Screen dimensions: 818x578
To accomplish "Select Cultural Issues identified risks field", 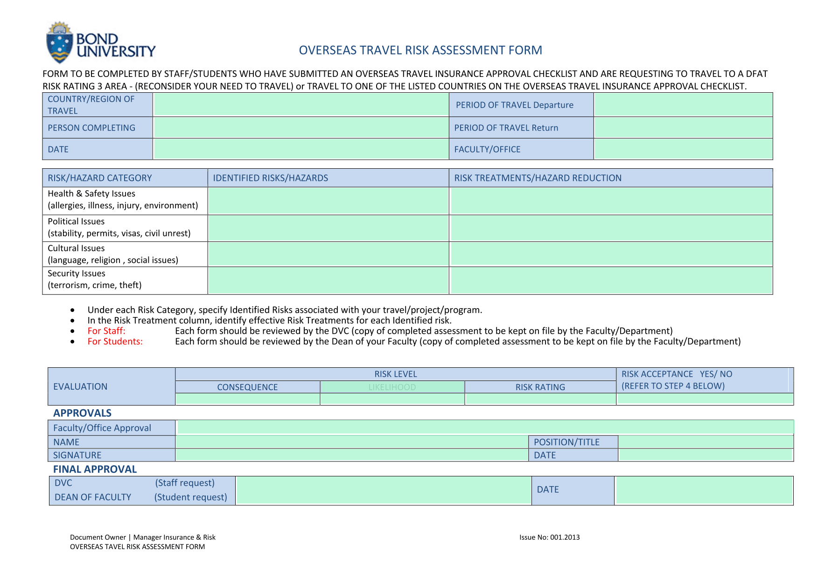I will click(x=328, y=254).
